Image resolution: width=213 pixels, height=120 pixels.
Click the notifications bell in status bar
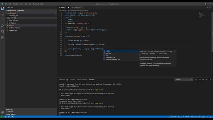(211, 117)
